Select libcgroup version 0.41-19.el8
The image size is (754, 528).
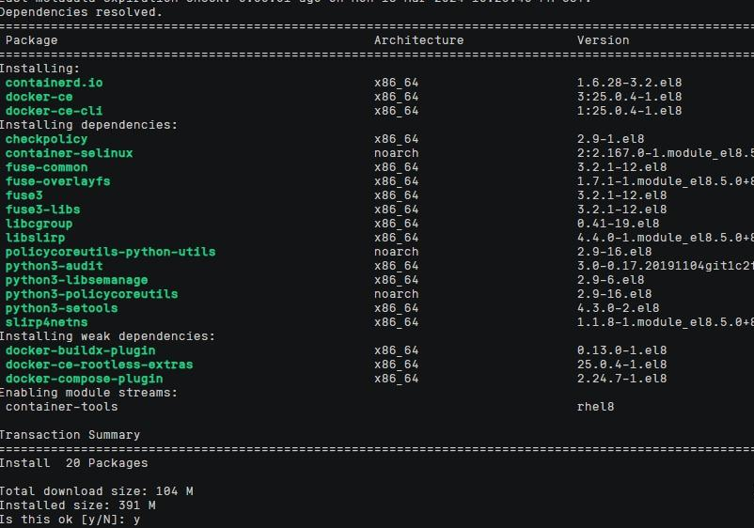coord(618,224)
